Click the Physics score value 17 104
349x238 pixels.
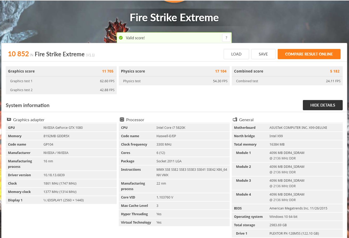221,71
